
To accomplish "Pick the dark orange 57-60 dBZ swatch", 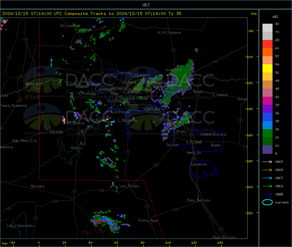I will click(x=267, y=52).
